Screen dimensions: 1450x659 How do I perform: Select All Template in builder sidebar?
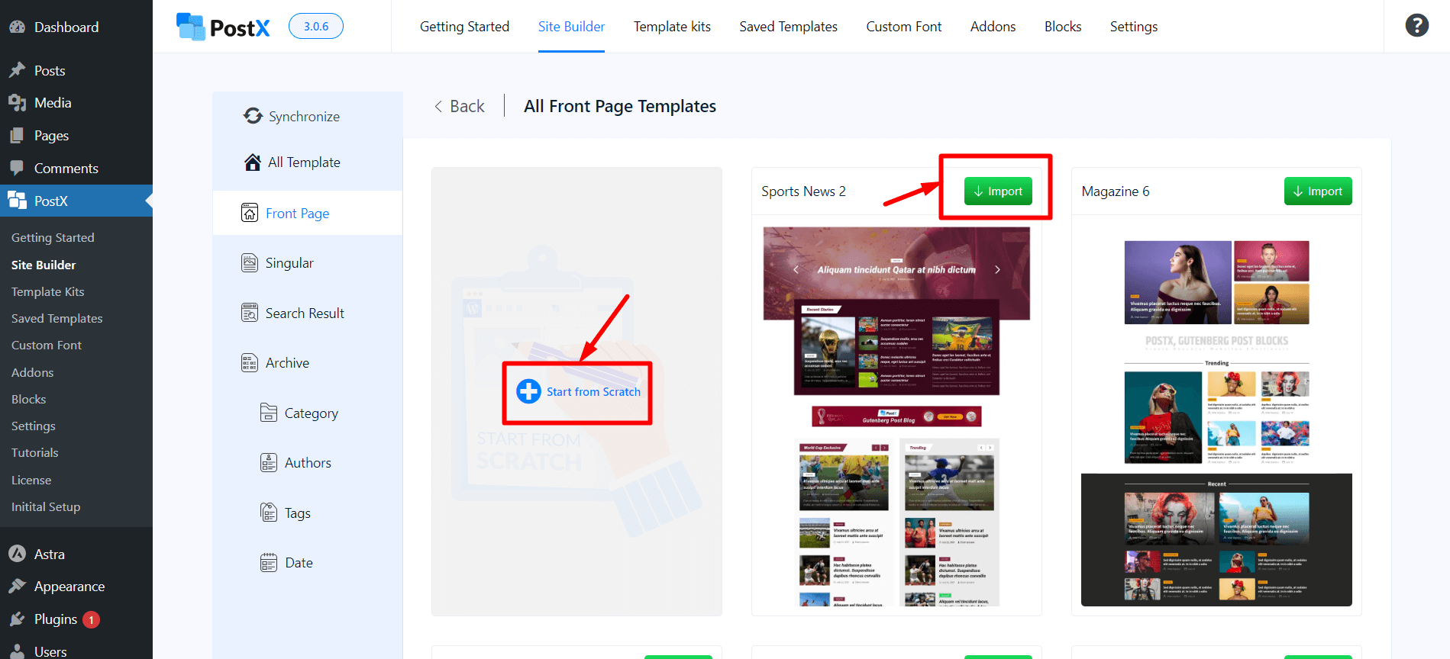304,162
